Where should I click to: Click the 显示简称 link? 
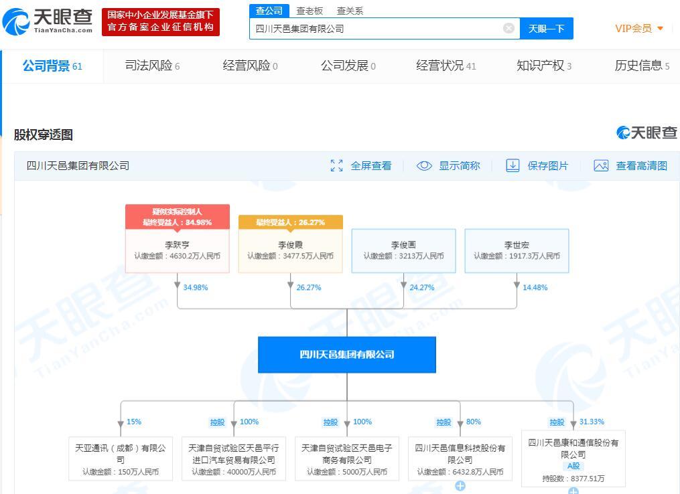(460, 165)
